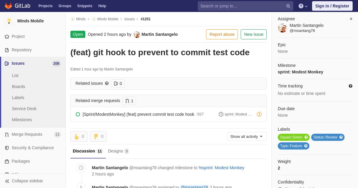Open the Show all activity dropdown
Screen dimensions: 358x188
(247, 136)
